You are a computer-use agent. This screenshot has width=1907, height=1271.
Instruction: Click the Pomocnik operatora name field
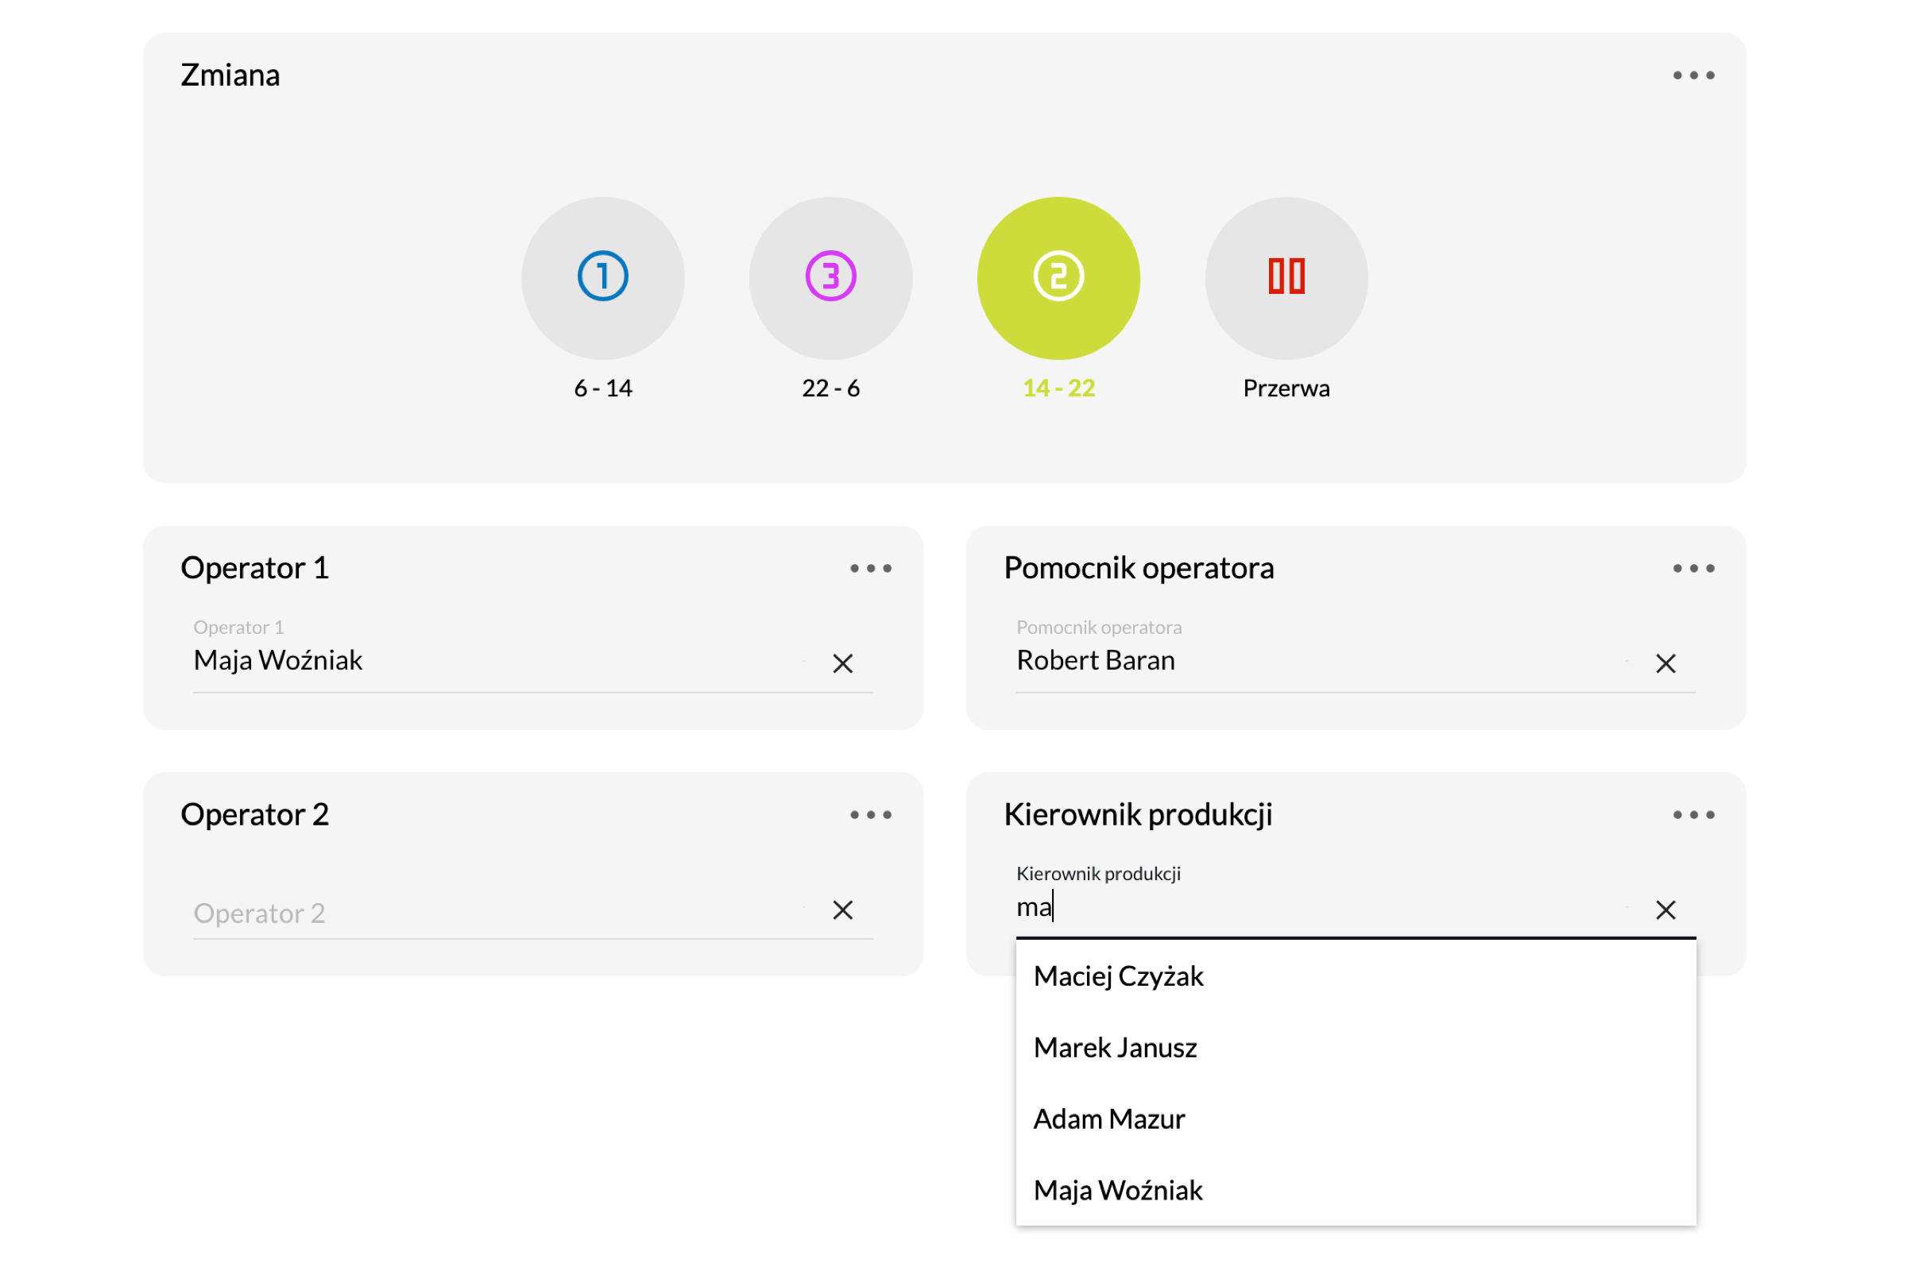pos(1298,661)
